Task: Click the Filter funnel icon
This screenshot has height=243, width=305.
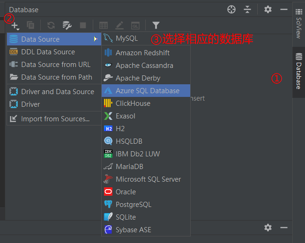Action: pyautogui.click(x=156, y=25)
